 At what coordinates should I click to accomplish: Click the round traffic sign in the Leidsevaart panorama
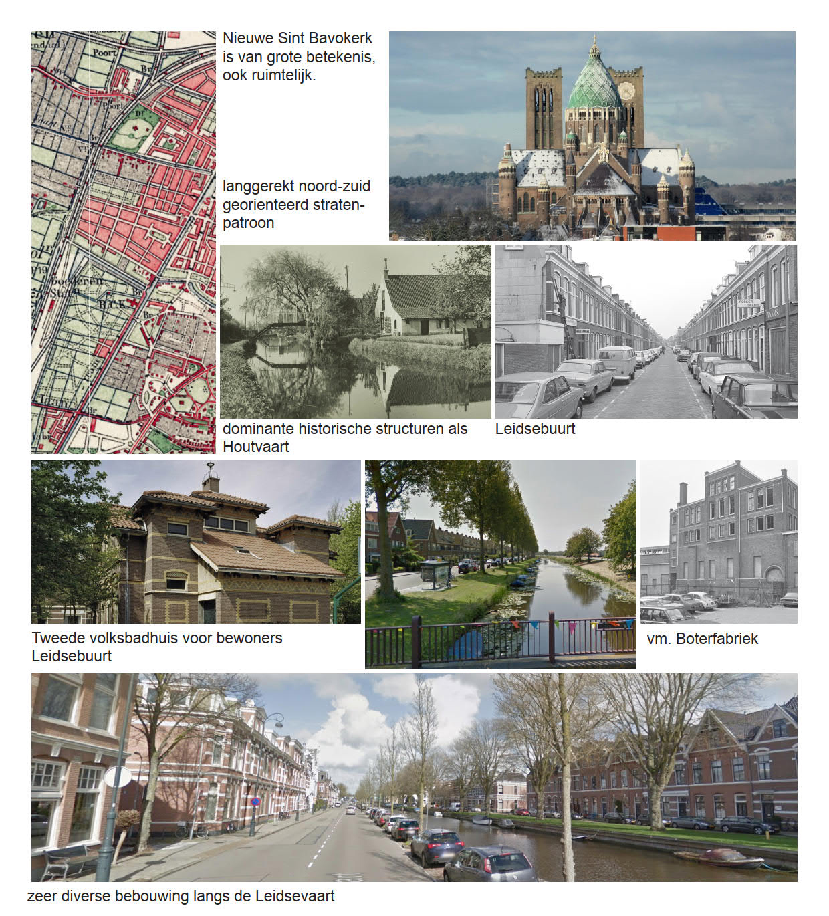click(118, 777)
